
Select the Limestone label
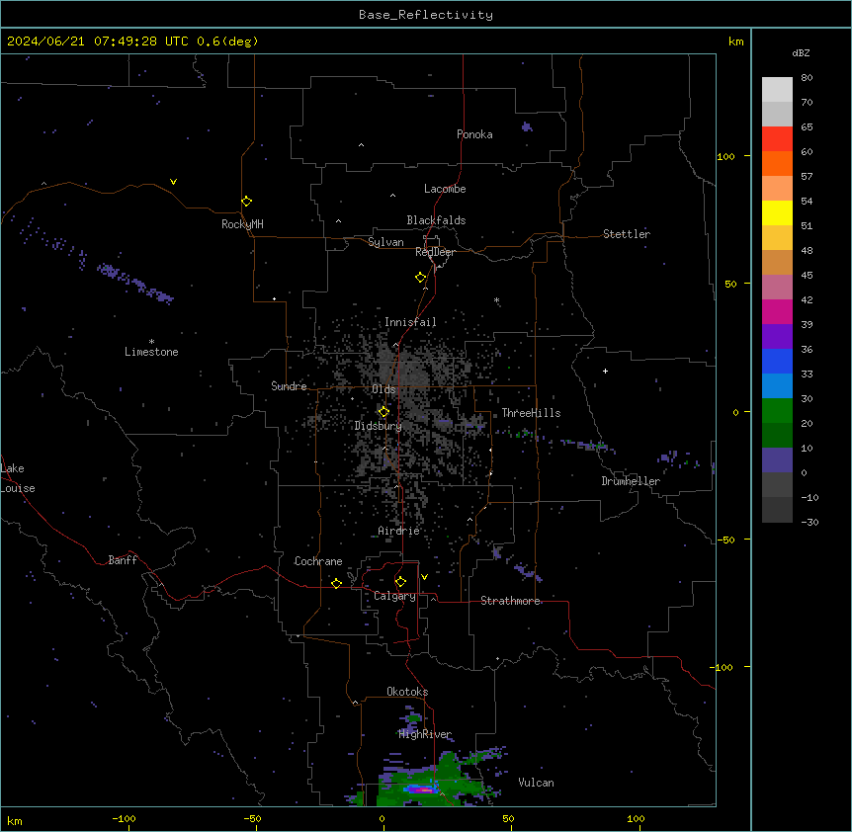pos(151,352)
